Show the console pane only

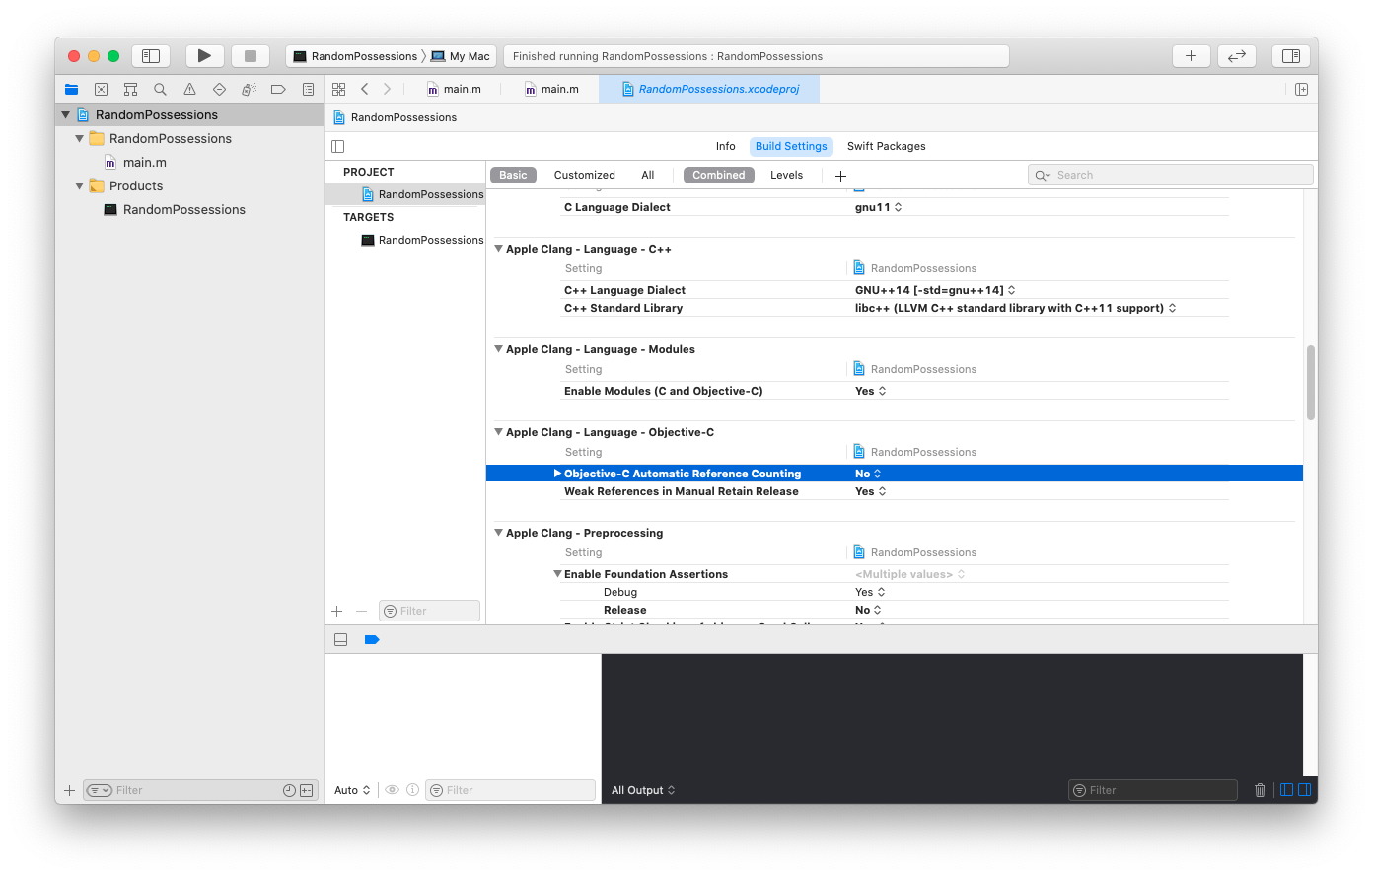click(x=1304, y=790)
